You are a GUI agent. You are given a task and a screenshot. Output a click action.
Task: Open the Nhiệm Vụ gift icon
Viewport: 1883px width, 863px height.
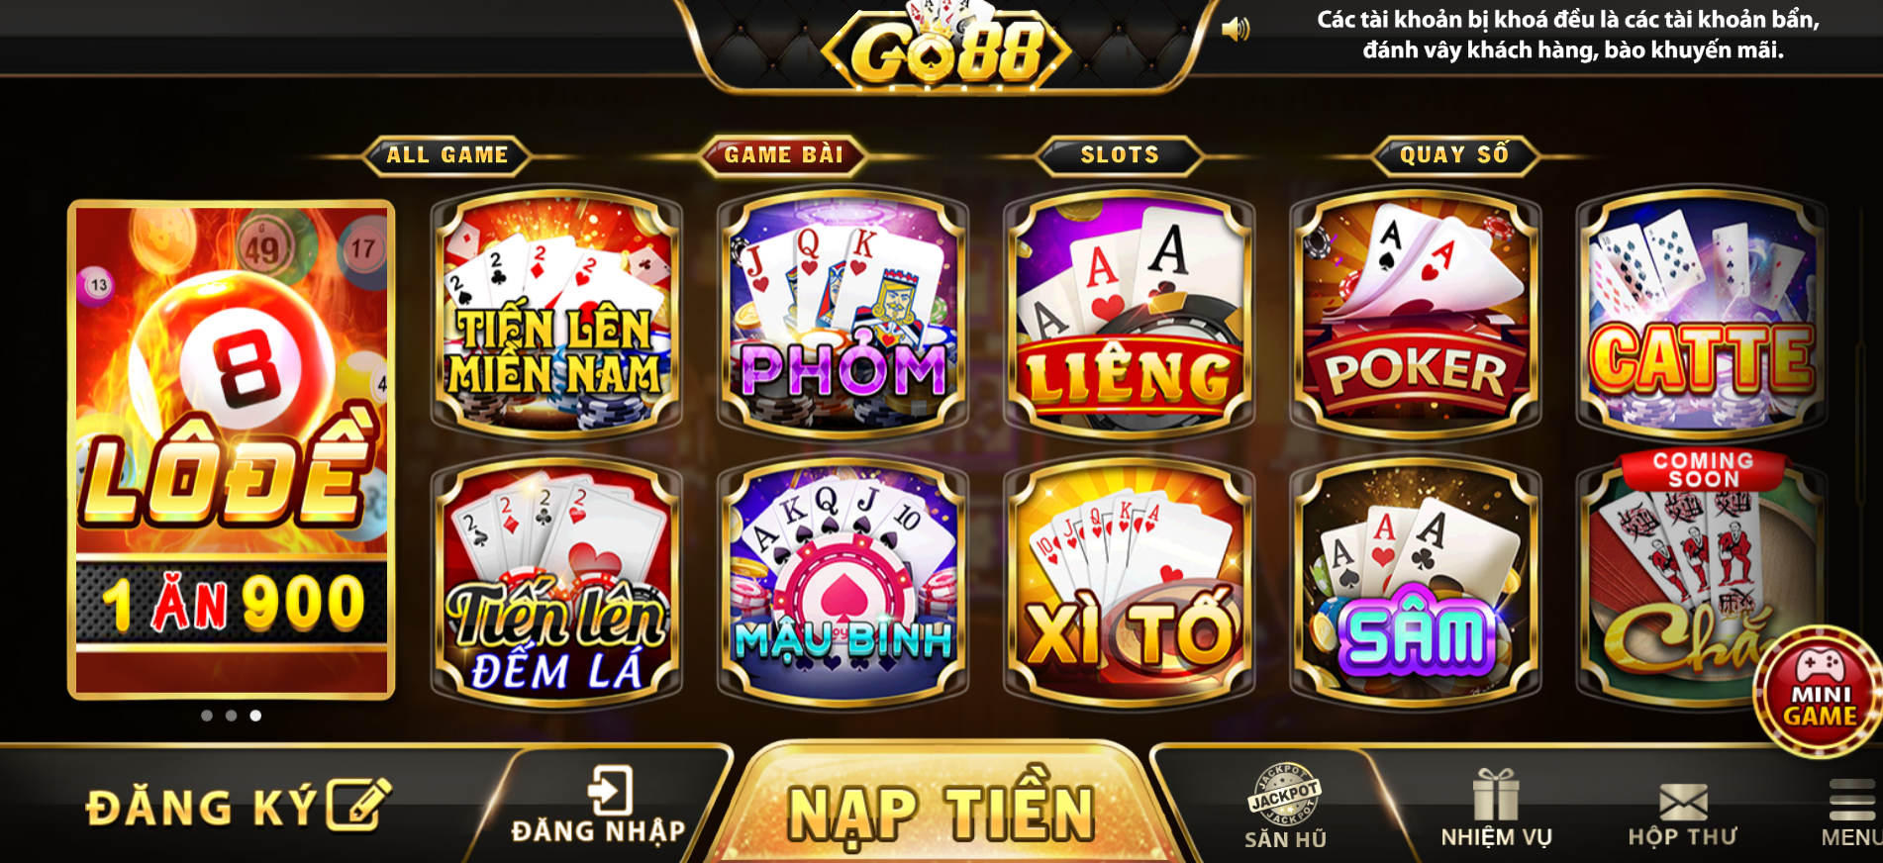[x=1496, y=809]
